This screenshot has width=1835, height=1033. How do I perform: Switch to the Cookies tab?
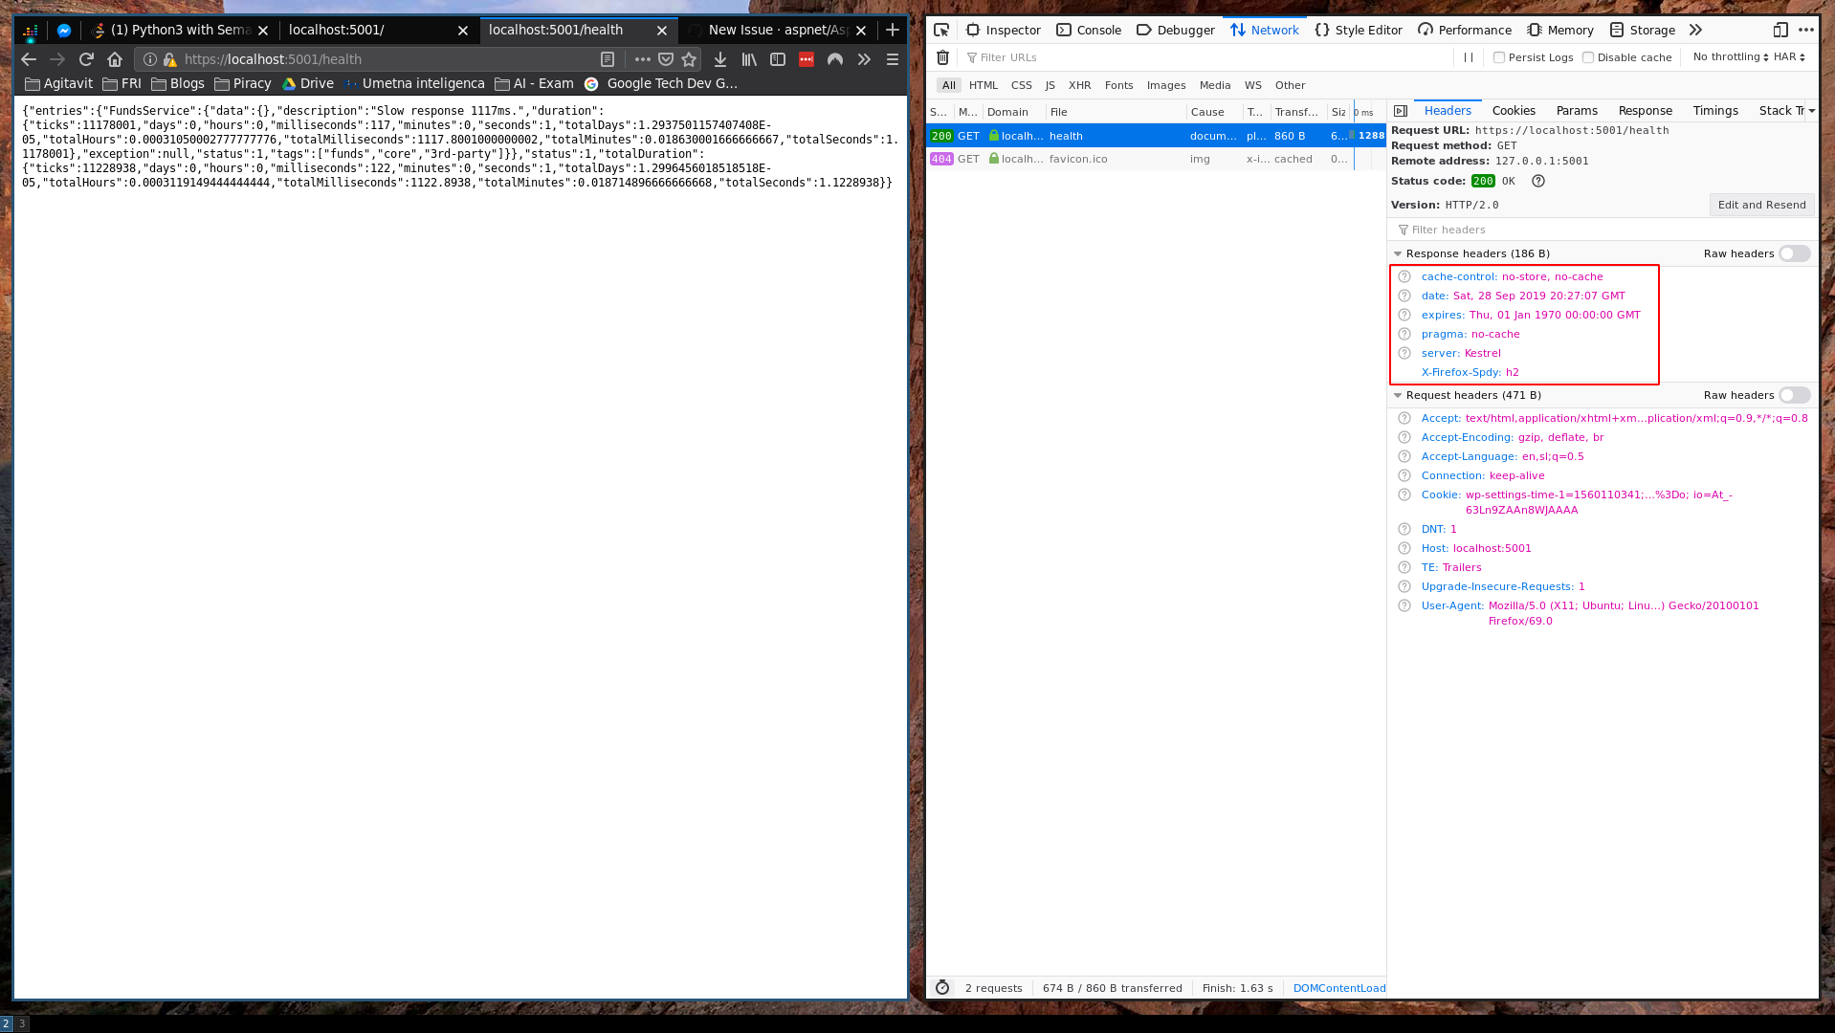pos(1514,110)
